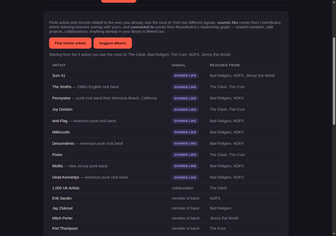Click 'Bad Religion, NOFX' in Misfits row
The height and width of the screenshot is (236, 336).
coord(227,166)
